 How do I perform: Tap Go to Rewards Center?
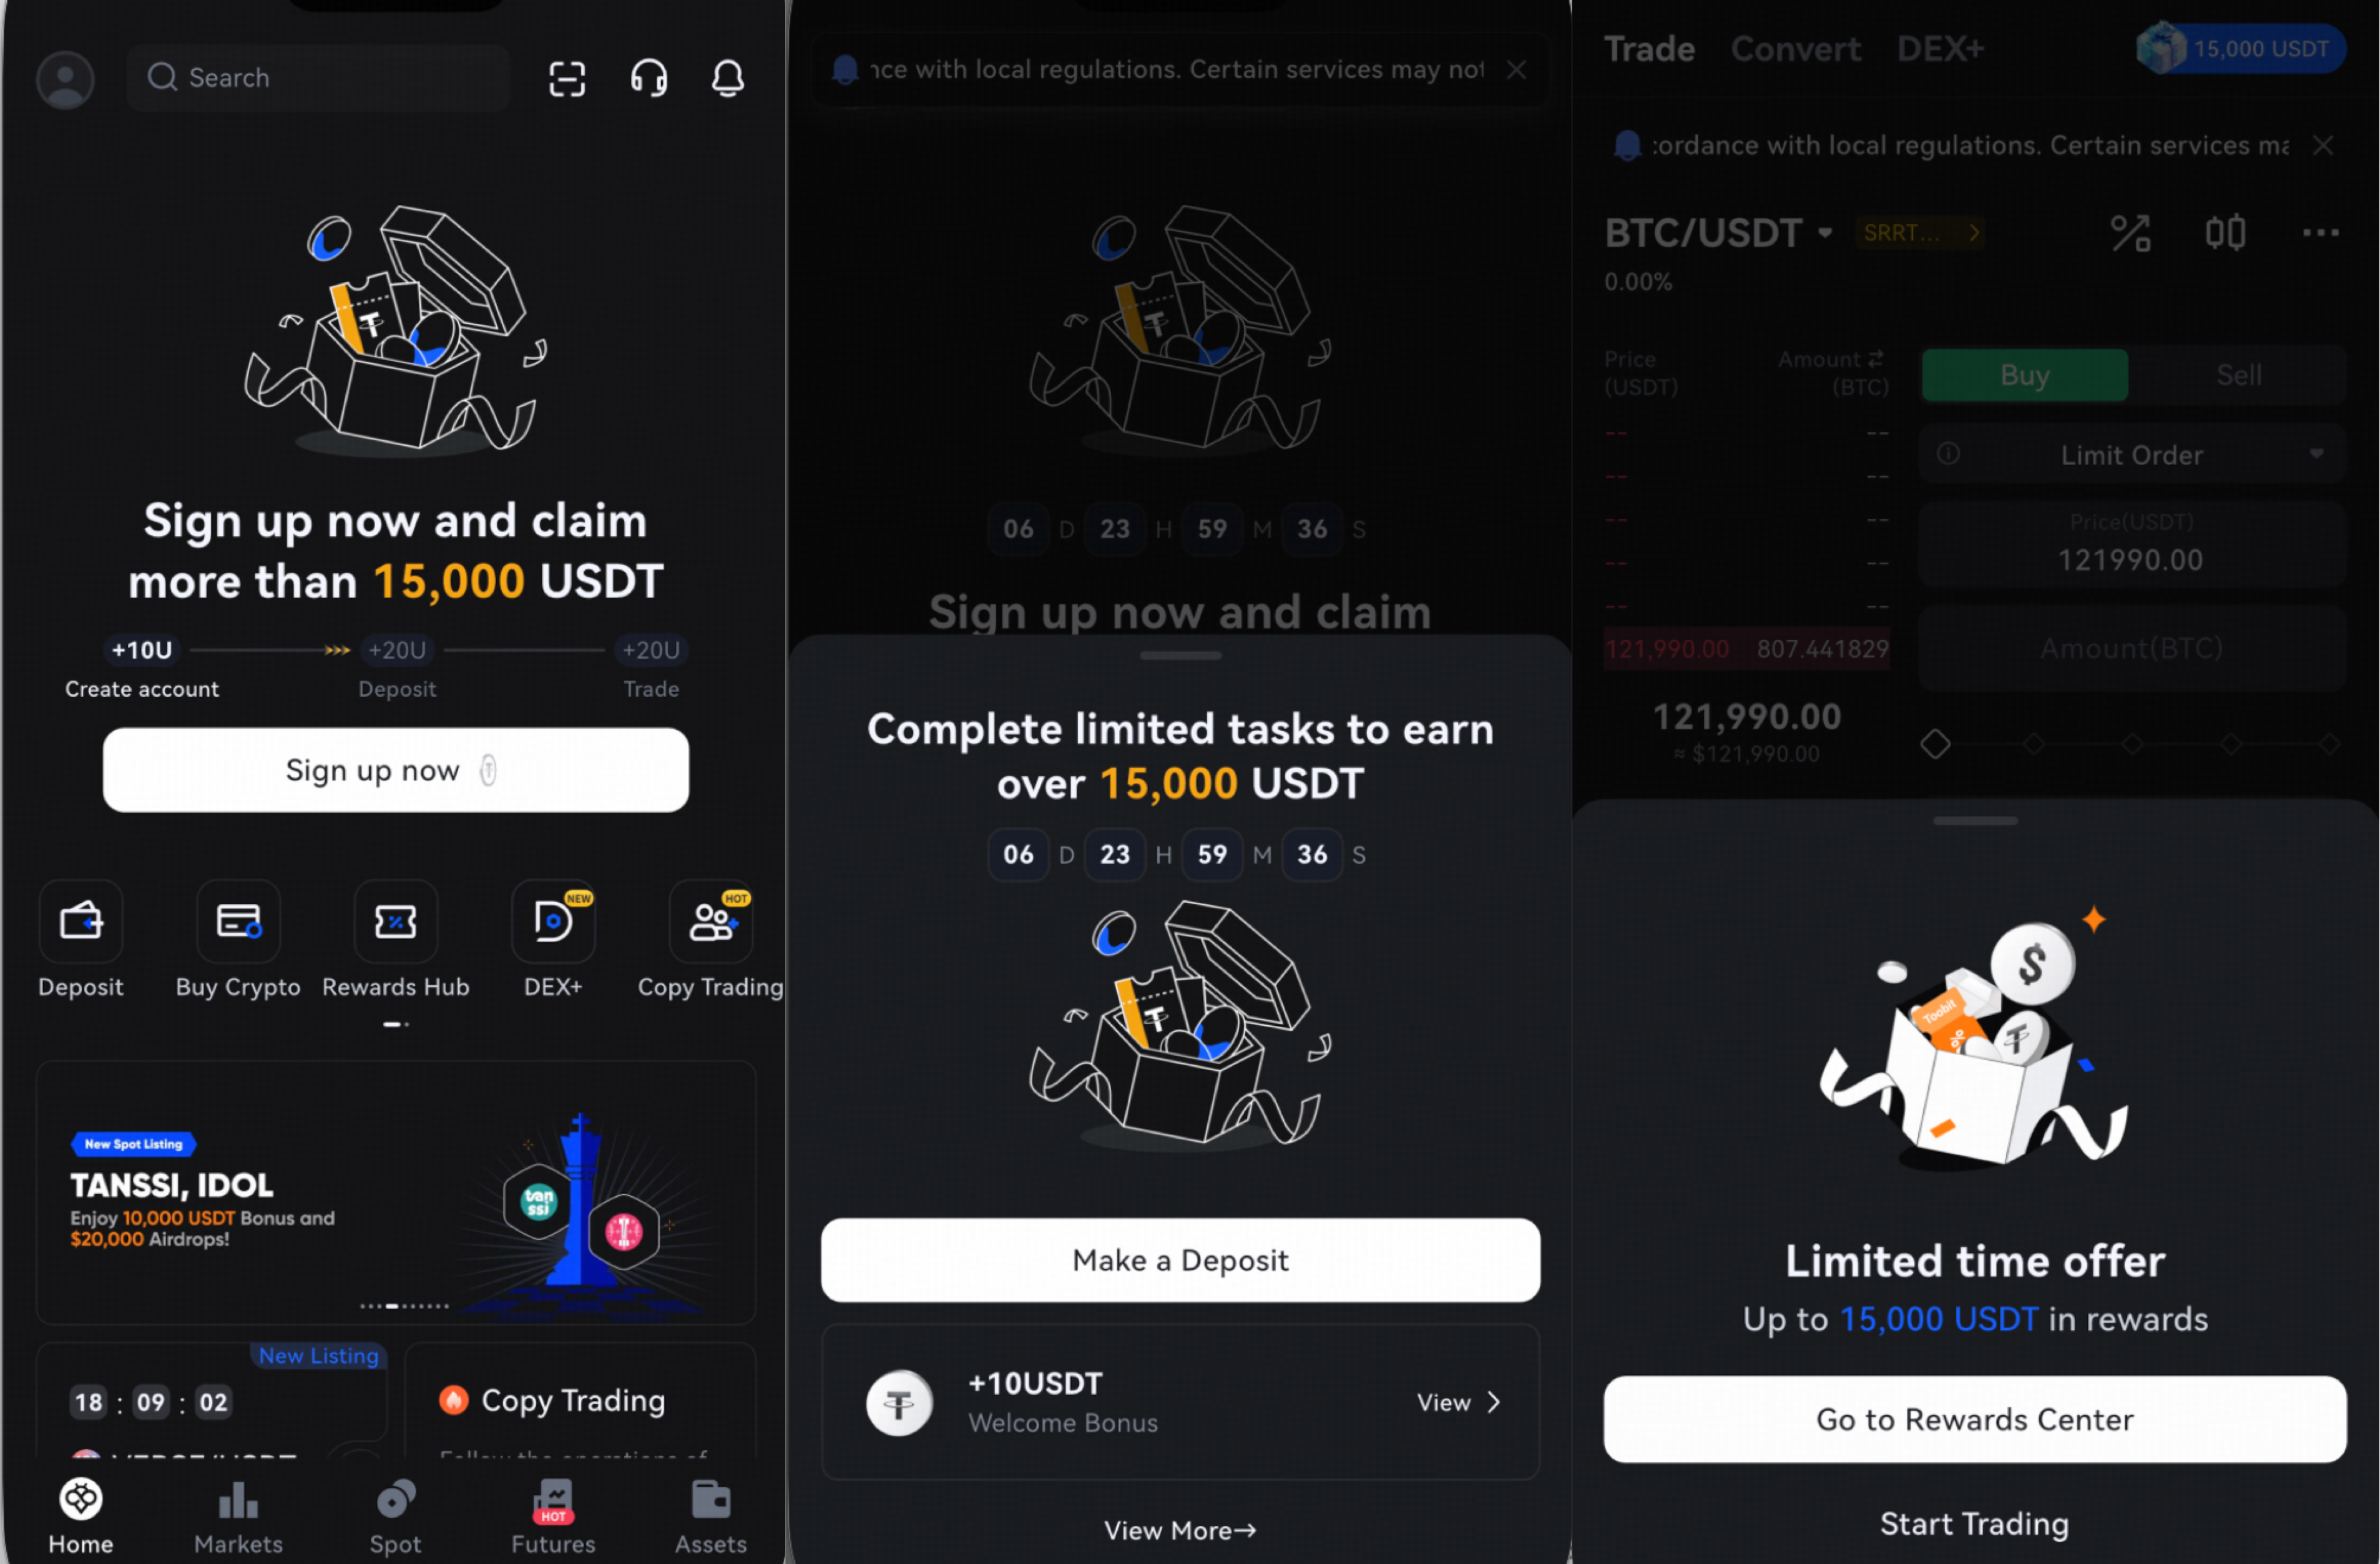click(x=1975, y=1420)
